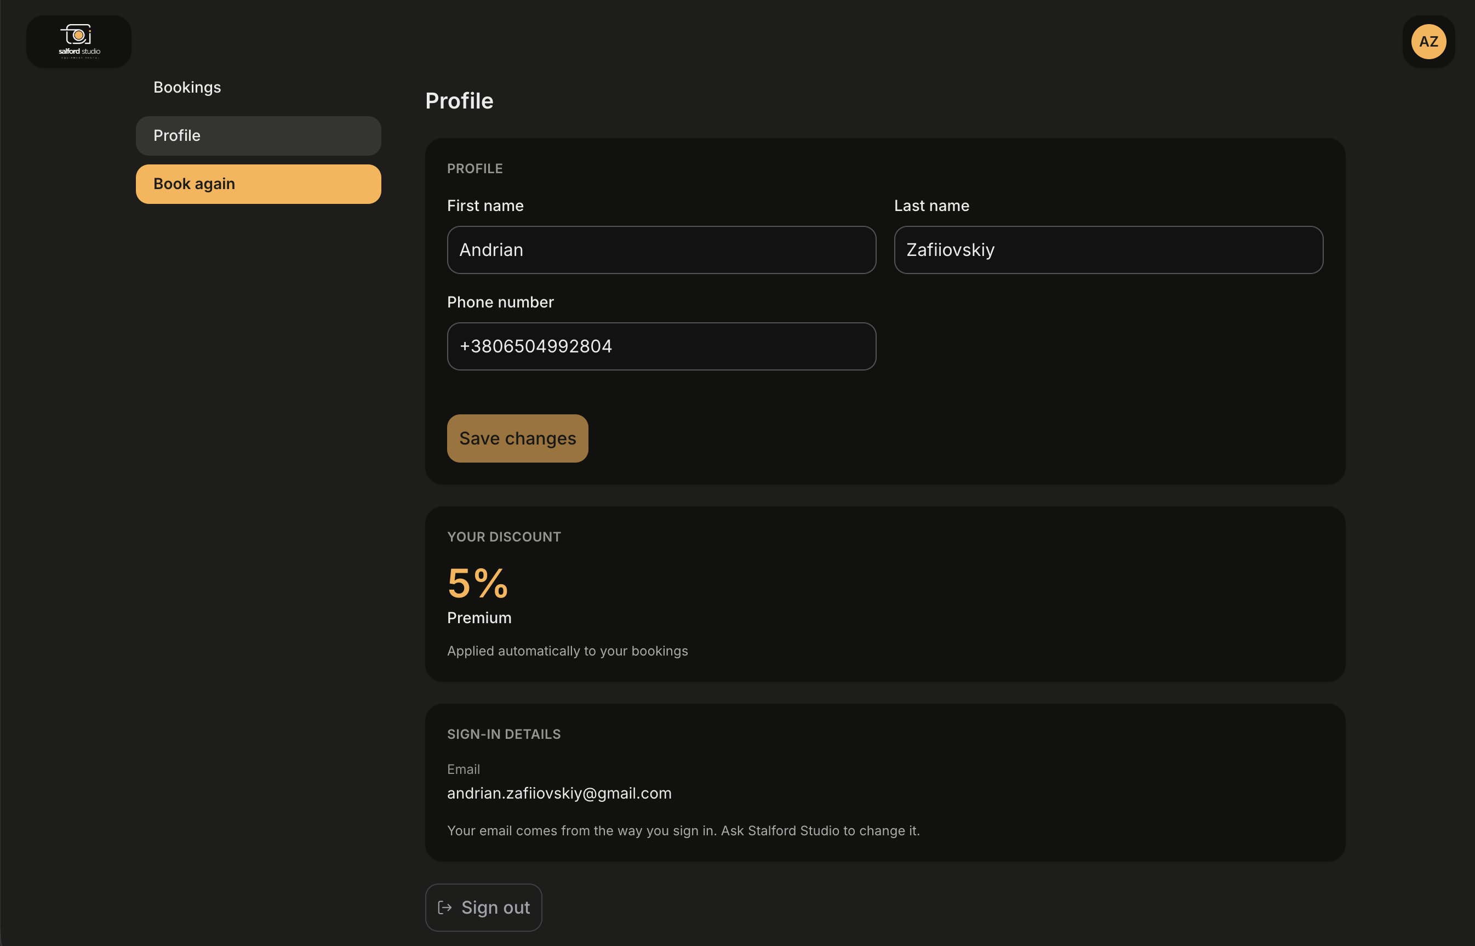Viewport: 1475px width, 946px height.
Task: Select the Profile sidebar item
Action: pos(259,136)
